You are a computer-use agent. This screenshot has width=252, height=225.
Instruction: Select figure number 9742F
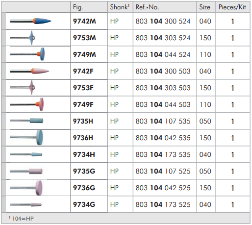(x=83, y=71)
